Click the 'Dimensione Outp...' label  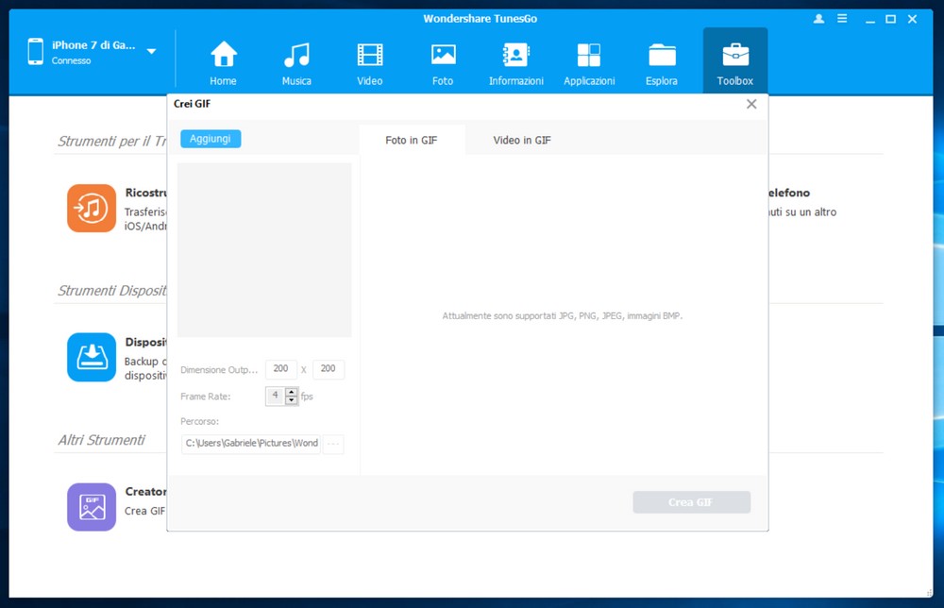[x=219, y=370]
